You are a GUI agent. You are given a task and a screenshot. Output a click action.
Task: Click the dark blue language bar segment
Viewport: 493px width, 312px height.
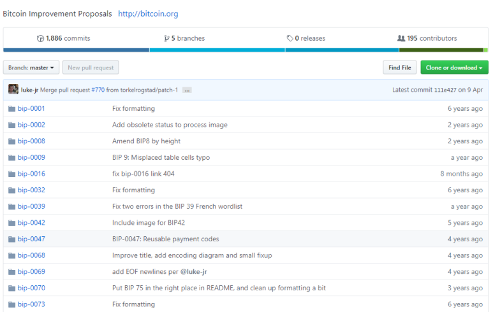77,50
